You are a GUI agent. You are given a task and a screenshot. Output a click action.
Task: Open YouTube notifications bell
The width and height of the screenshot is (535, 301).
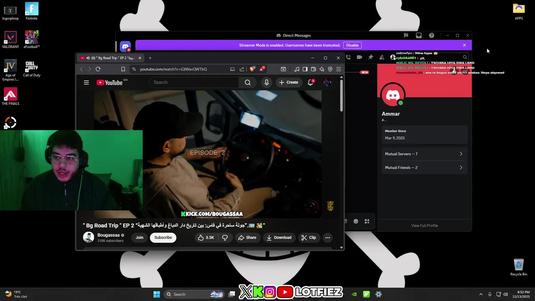click(x=311, y=82)
